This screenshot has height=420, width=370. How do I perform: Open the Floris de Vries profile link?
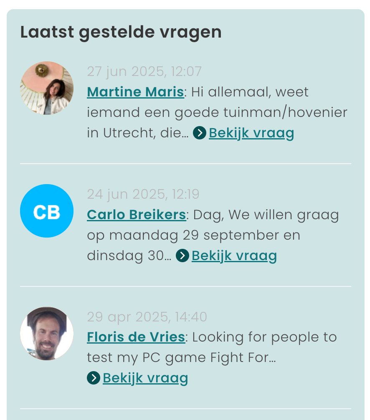pyautogui.click(x=136, y=337)
